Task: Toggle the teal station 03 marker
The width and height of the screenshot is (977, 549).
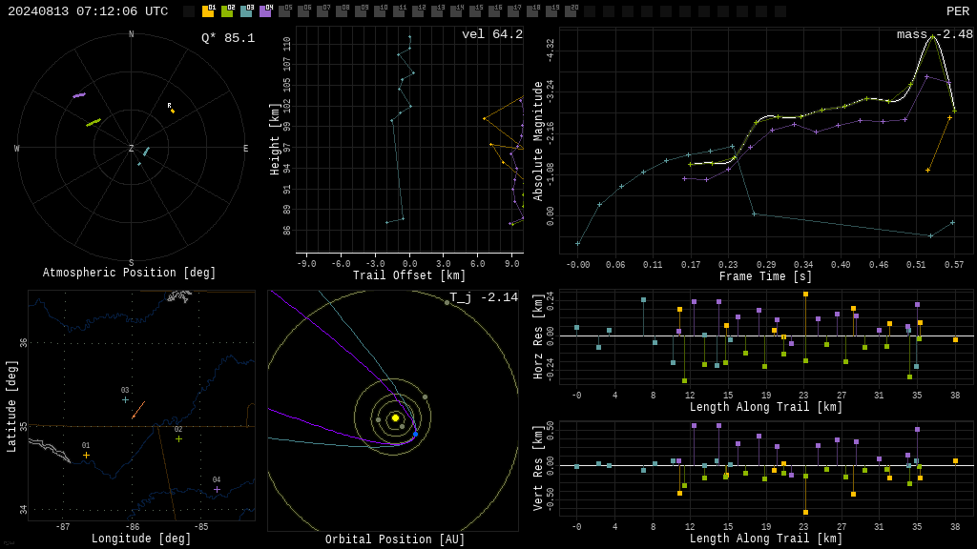Action: click(x=246, y=11)
